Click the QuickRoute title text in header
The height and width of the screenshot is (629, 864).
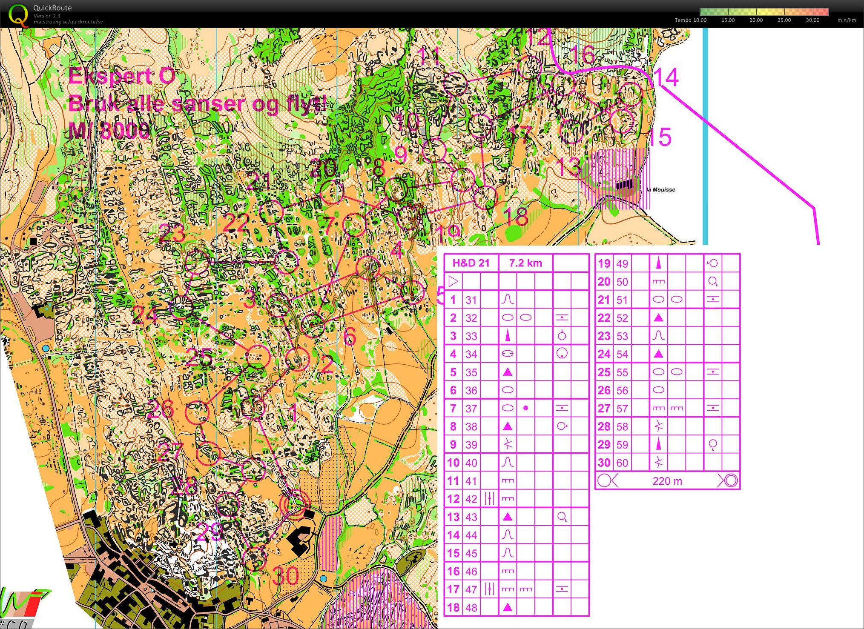(52, 8)
